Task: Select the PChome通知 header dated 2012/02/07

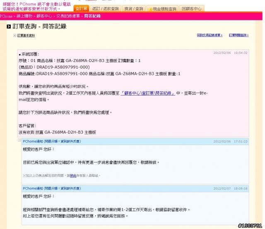Action: (135, 188)
